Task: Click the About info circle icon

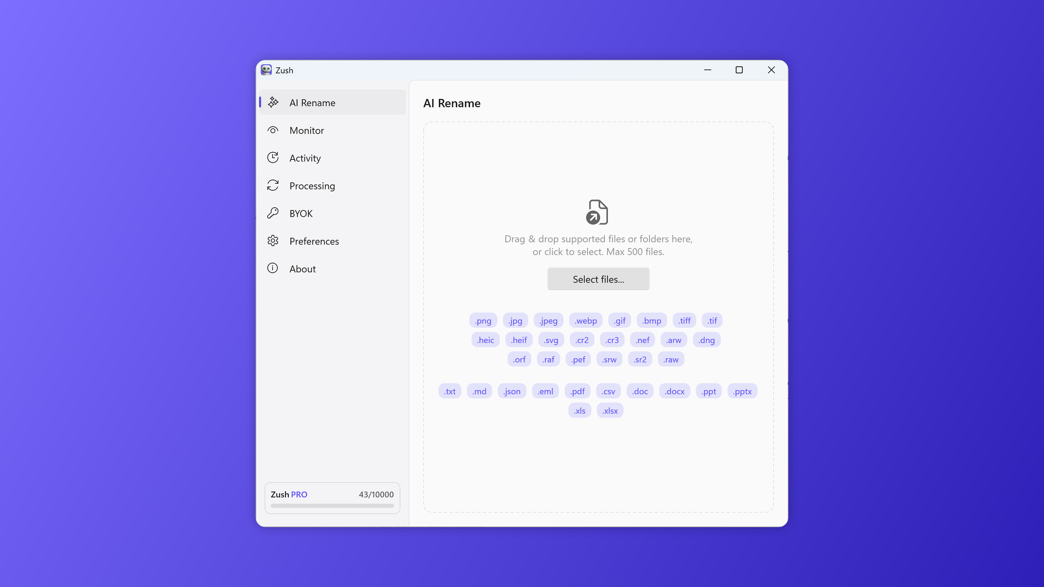Action: [273, 268]
